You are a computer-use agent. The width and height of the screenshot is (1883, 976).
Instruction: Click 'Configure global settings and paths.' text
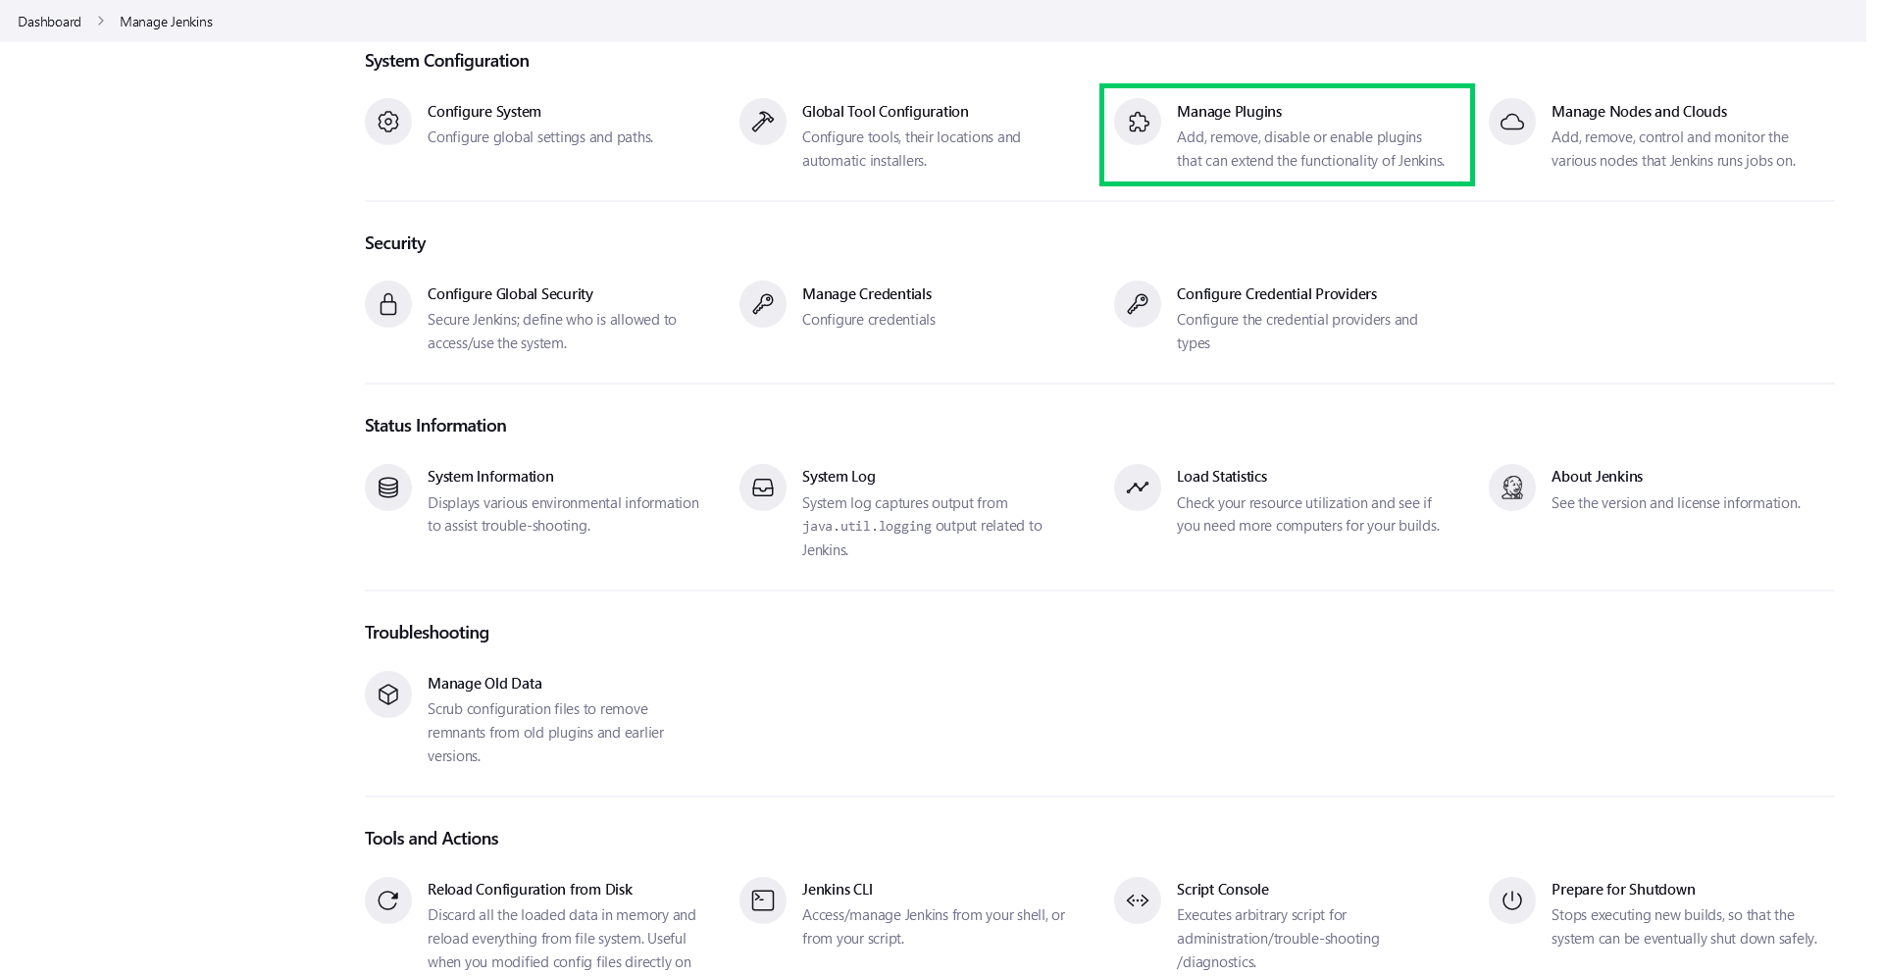540,137
